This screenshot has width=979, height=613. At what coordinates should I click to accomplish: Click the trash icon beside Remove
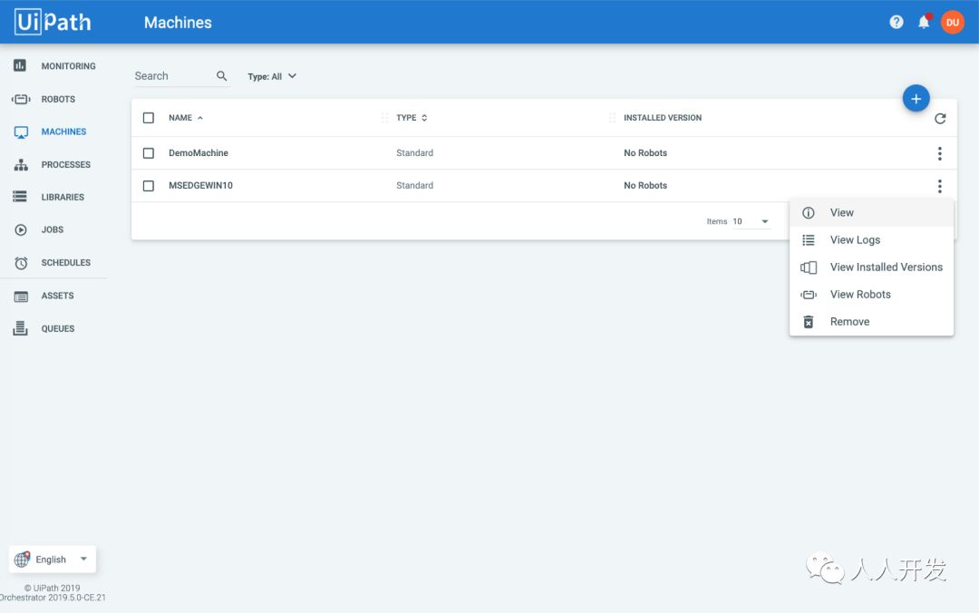pos(809,322)
